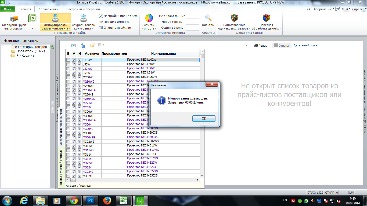This screenshot has height=206, width=367.
Task: Open Правила импорта rules
Action: pyautogui.click(x=114, y=22)
